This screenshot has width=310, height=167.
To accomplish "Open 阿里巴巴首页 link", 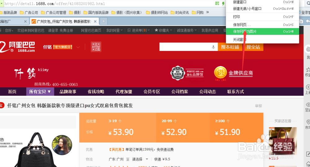I will pos(91,30).
